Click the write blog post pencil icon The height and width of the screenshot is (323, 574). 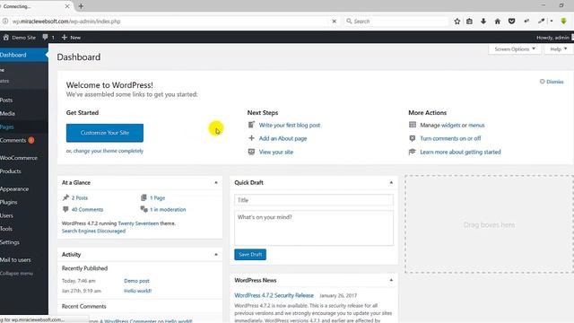click(x=251, y=125)
